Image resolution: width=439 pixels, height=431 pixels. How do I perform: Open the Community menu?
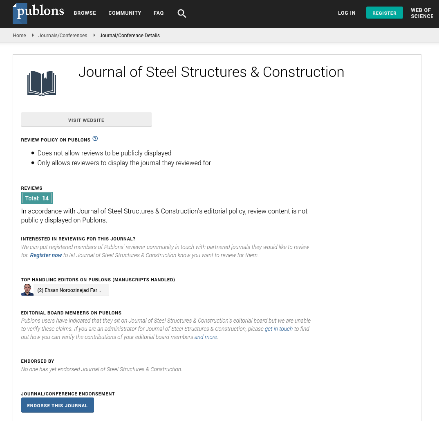click(125, 13)
